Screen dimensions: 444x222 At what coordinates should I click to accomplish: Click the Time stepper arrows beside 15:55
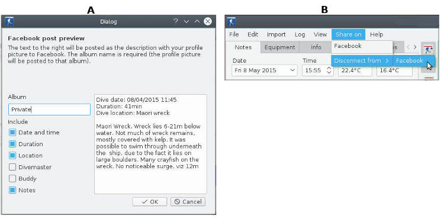pos(329,70)
